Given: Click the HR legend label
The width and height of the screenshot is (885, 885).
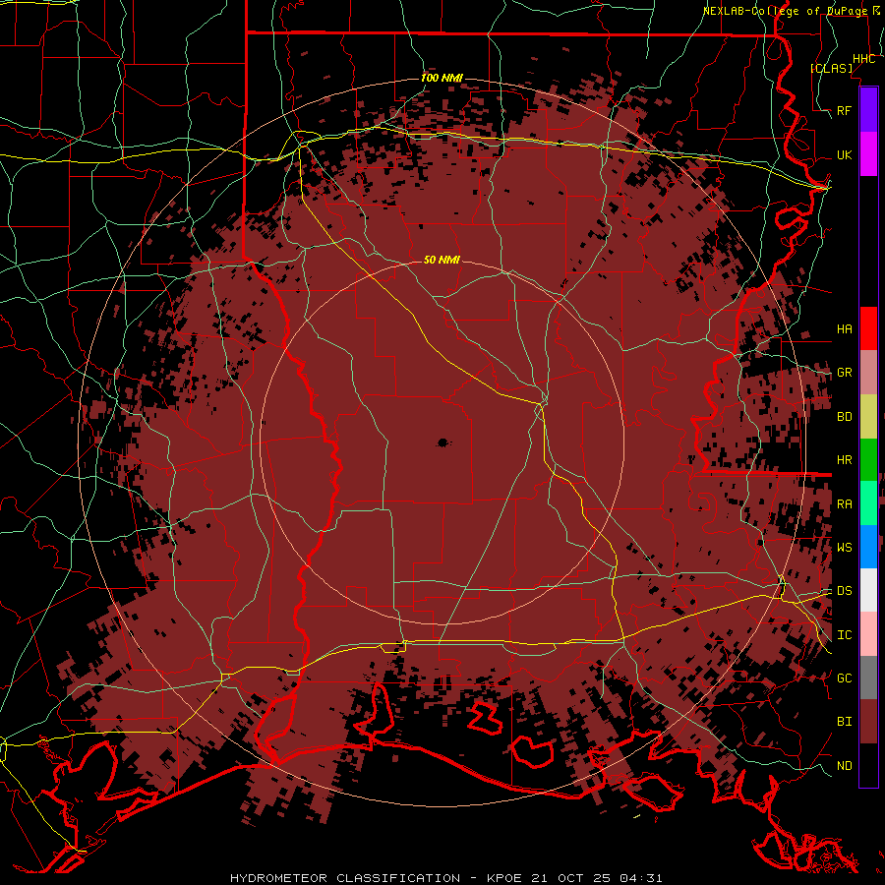Looking at the screenshot, I should (845, 460).
